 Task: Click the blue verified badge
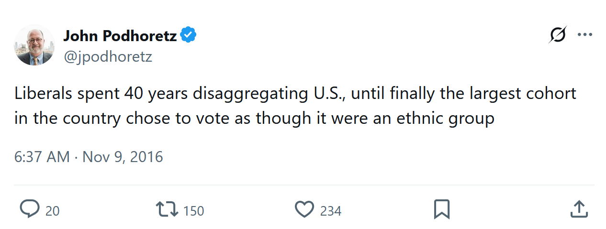pyautogui.click(x=188, y=35)
